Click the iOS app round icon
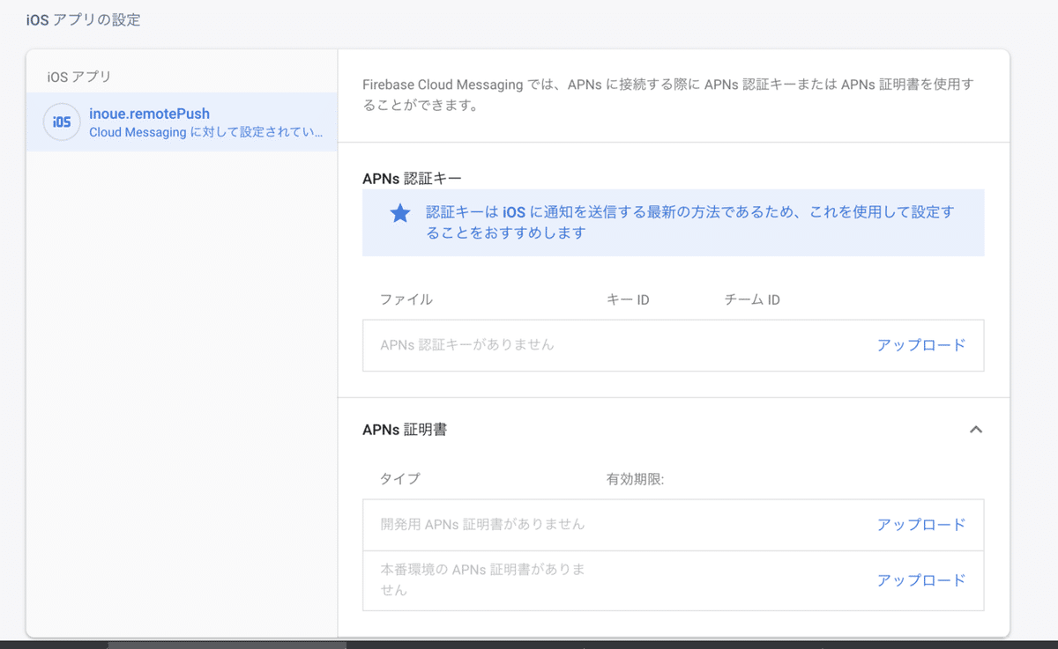Screen dimensions: 1058x649 tap(62, 122)
